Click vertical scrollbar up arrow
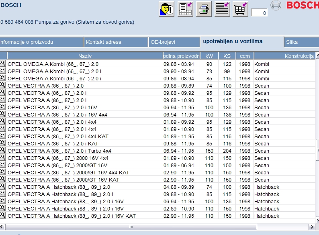This screenshot has height=235, width=319. [x=317, y=55]
